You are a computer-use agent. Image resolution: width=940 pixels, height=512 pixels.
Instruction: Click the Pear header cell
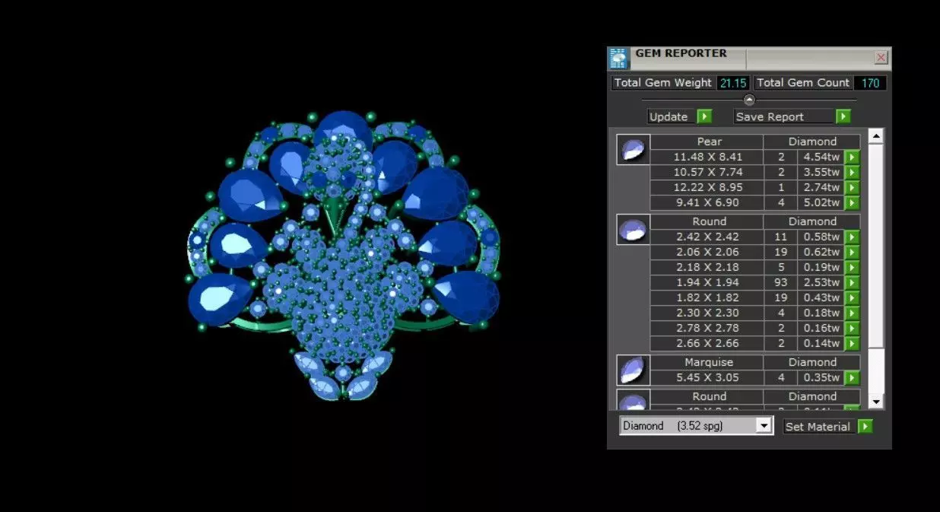click(709, 142)
